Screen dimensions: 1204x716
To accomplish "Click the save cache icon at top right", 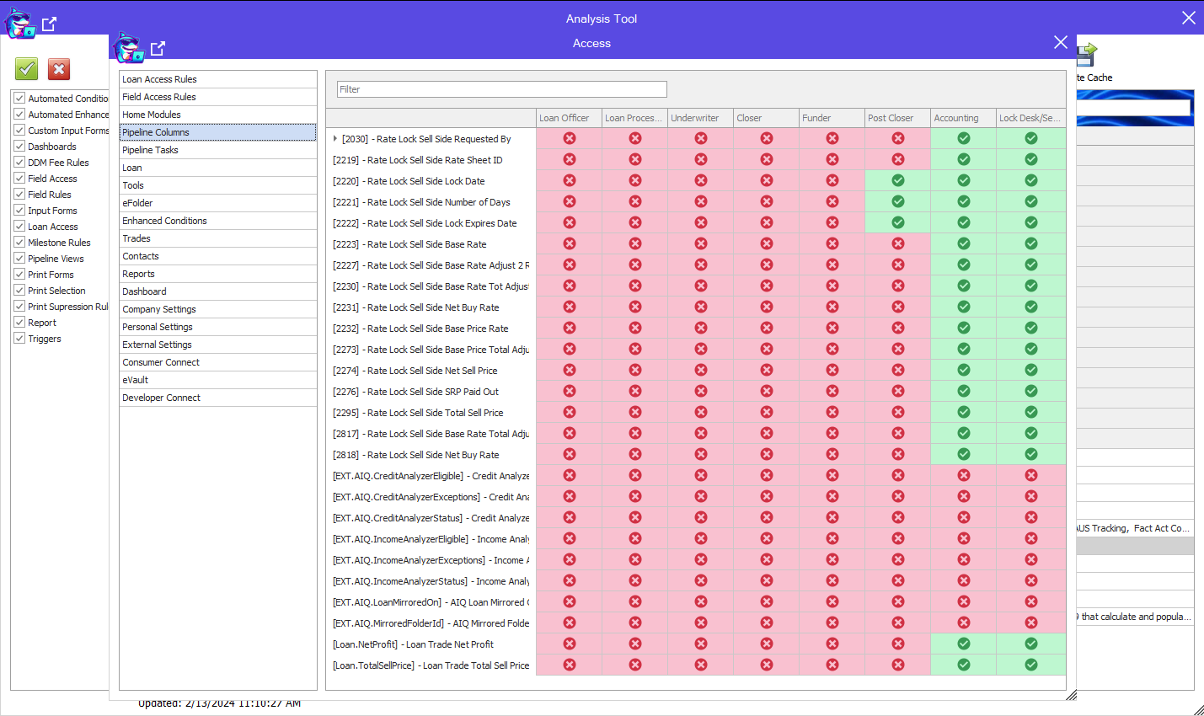I will pos(1086,55).
